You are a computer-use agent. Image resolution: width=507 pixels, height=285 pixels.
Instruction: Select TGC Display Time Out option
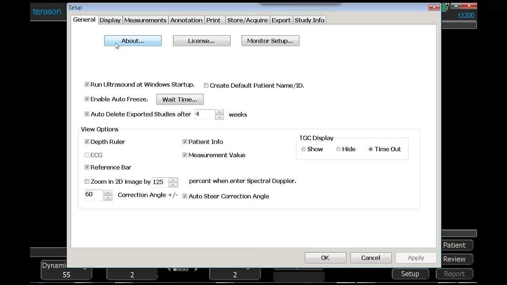(371, 149)
